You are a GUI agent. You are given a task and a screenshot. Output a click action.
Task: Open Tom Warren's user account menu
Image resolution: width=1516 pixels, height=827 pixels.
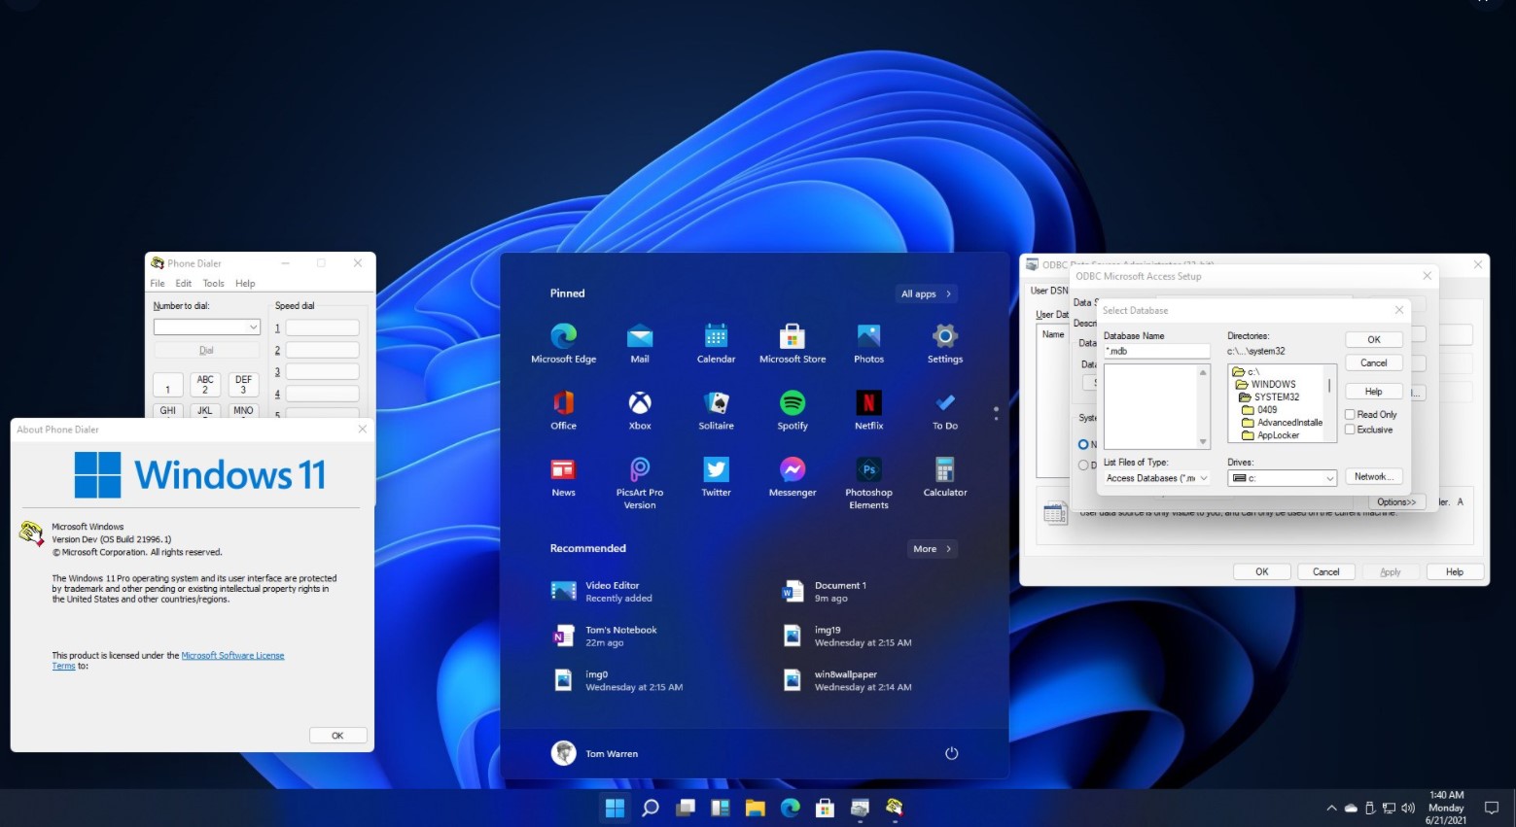[x=595, y=753]
